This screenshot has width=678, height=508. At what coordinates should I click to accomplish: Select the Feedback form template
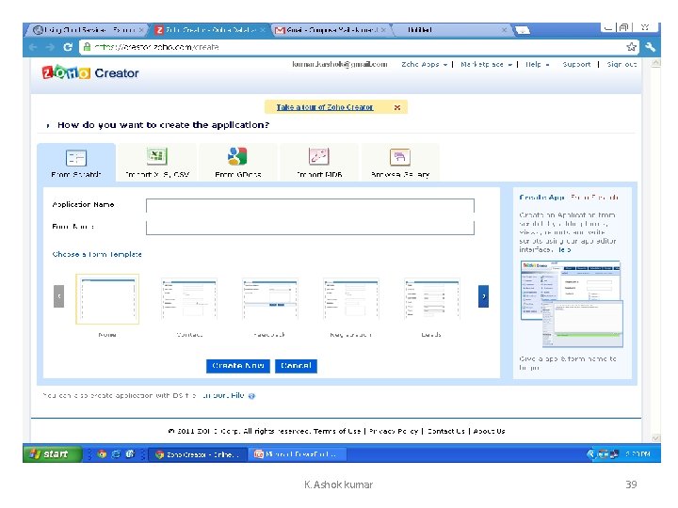[x=270, y=299]
